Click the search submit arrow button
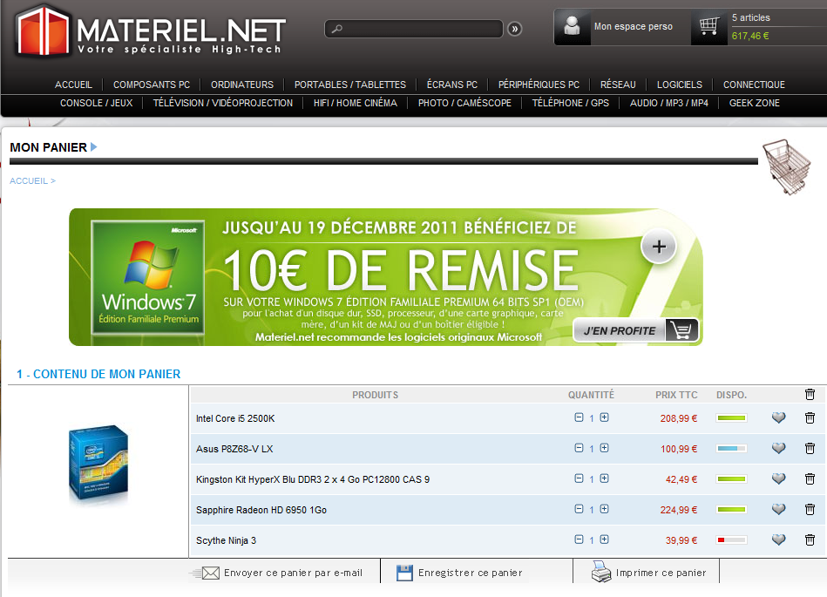This screenshot has height=597, width=827. (514, 29)
